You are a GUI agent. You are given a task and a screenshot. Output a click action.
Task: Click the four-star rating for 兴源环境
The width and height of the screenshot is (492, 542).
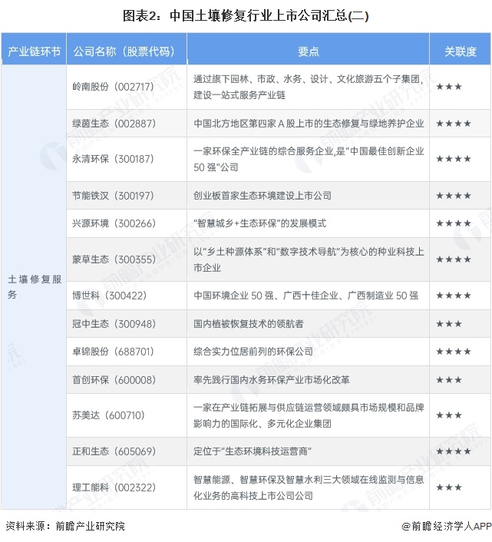[454, 223]
